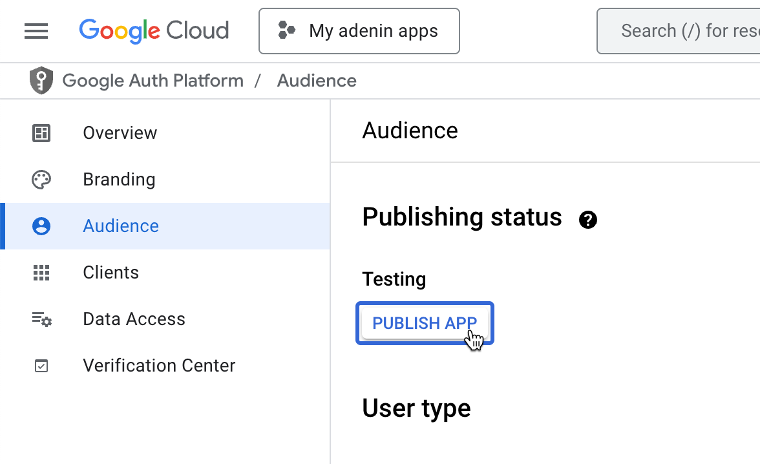This screenshot has width=760, height=464.
Task: Go to Google Auth Platform breadcrumb
Action: click(x=153, y=81)
